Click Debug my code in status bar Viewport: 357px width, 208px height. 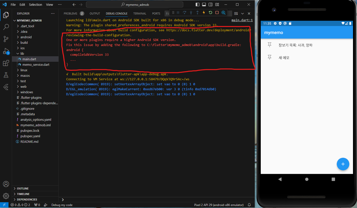62,205
